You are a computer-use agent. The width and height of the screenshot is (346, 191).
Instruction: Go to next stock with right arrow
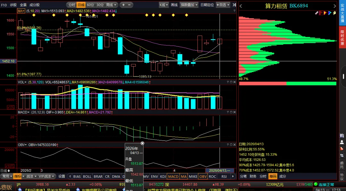pyautogui.click(x=334, y=6)
